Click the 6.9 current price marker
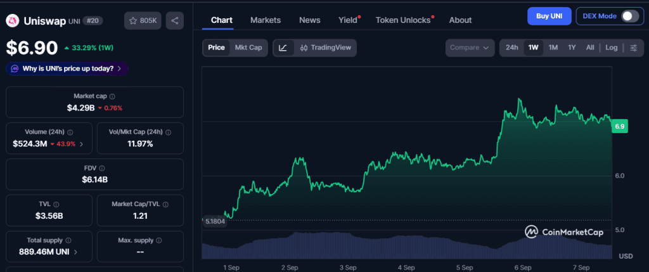The image size is (649, 272). point(620,127)
